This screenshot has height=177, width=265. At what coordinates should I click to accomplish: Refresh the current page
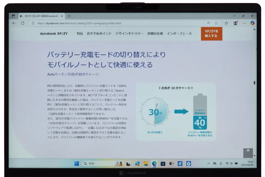click(x=23, y=23)
